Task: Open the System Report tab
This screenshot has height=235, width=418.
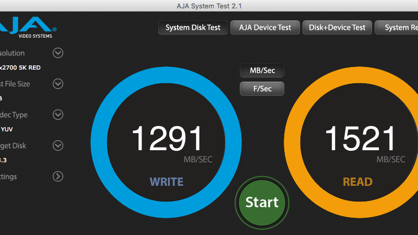Action: [400, 28]
